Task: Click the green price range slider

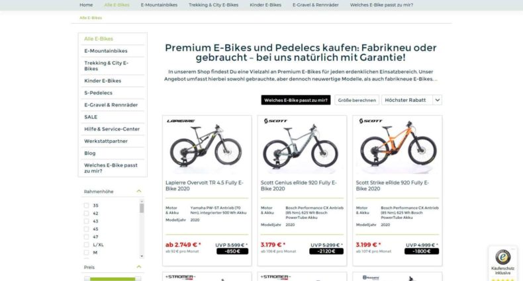Action: pyautogui.click(x=113, y=279)
